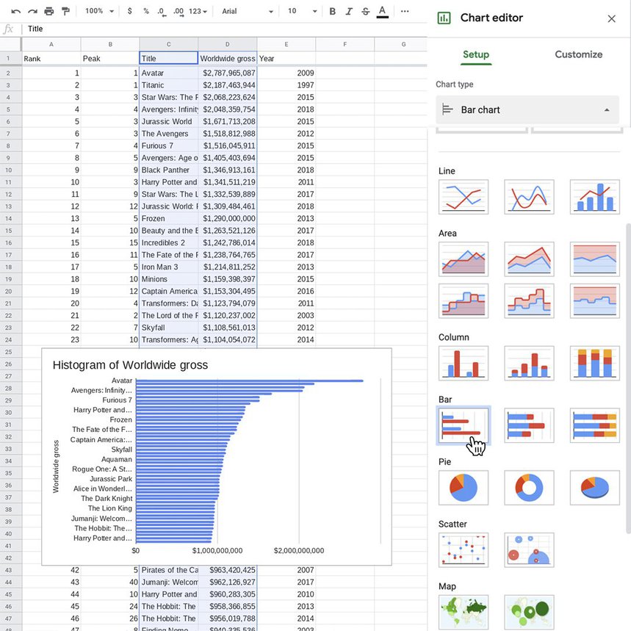
Task: Redo the last action
Action: click(32, 11)
